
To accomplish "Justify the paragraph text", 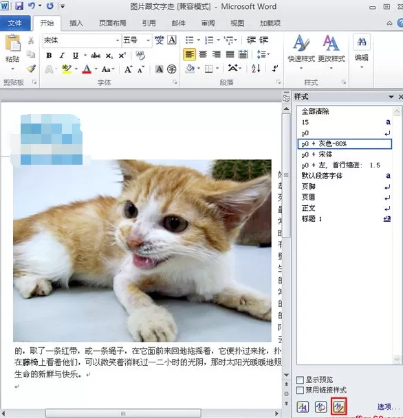I will (x=230, y=54).
